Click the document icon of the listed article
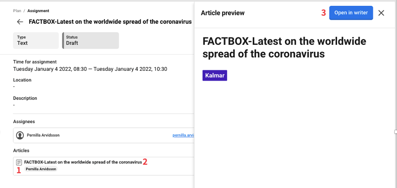The width and height of the screenshot is (397, 188). coord(19,162)
